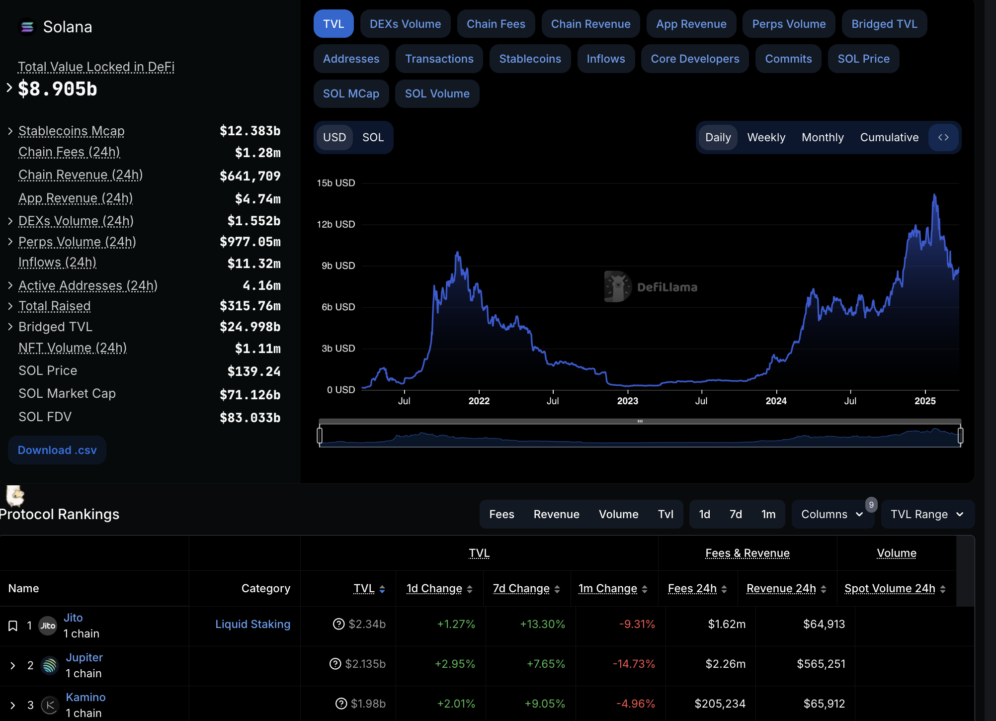The width and height of the screenshot is (996, 721).
Task: Download the .csv data file
Action: click(x=57, y=450)
